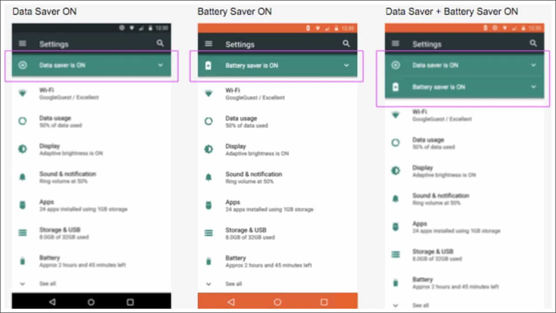
Task: Tap search icon in Data Saver ON phone
Action: click(160, 43)
